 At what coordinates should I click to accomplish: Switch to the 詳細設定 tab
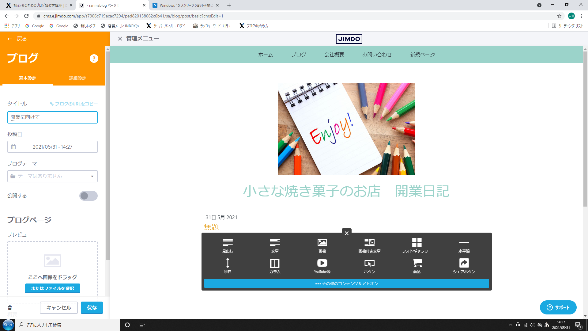pos(77,78)
